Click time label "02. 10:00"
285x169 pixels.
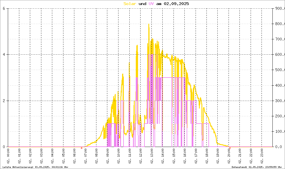[118, 156]
